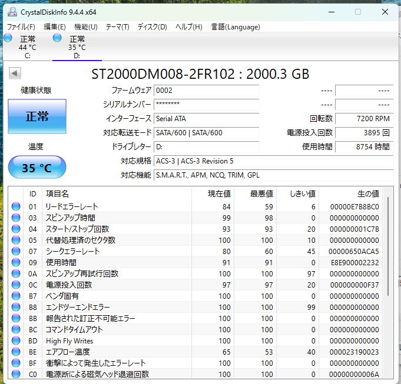Image resolution: width=401 pixels, height=384 pixels.
Task: Open the ヘルプ(H) menu
Action: [189, 27]
